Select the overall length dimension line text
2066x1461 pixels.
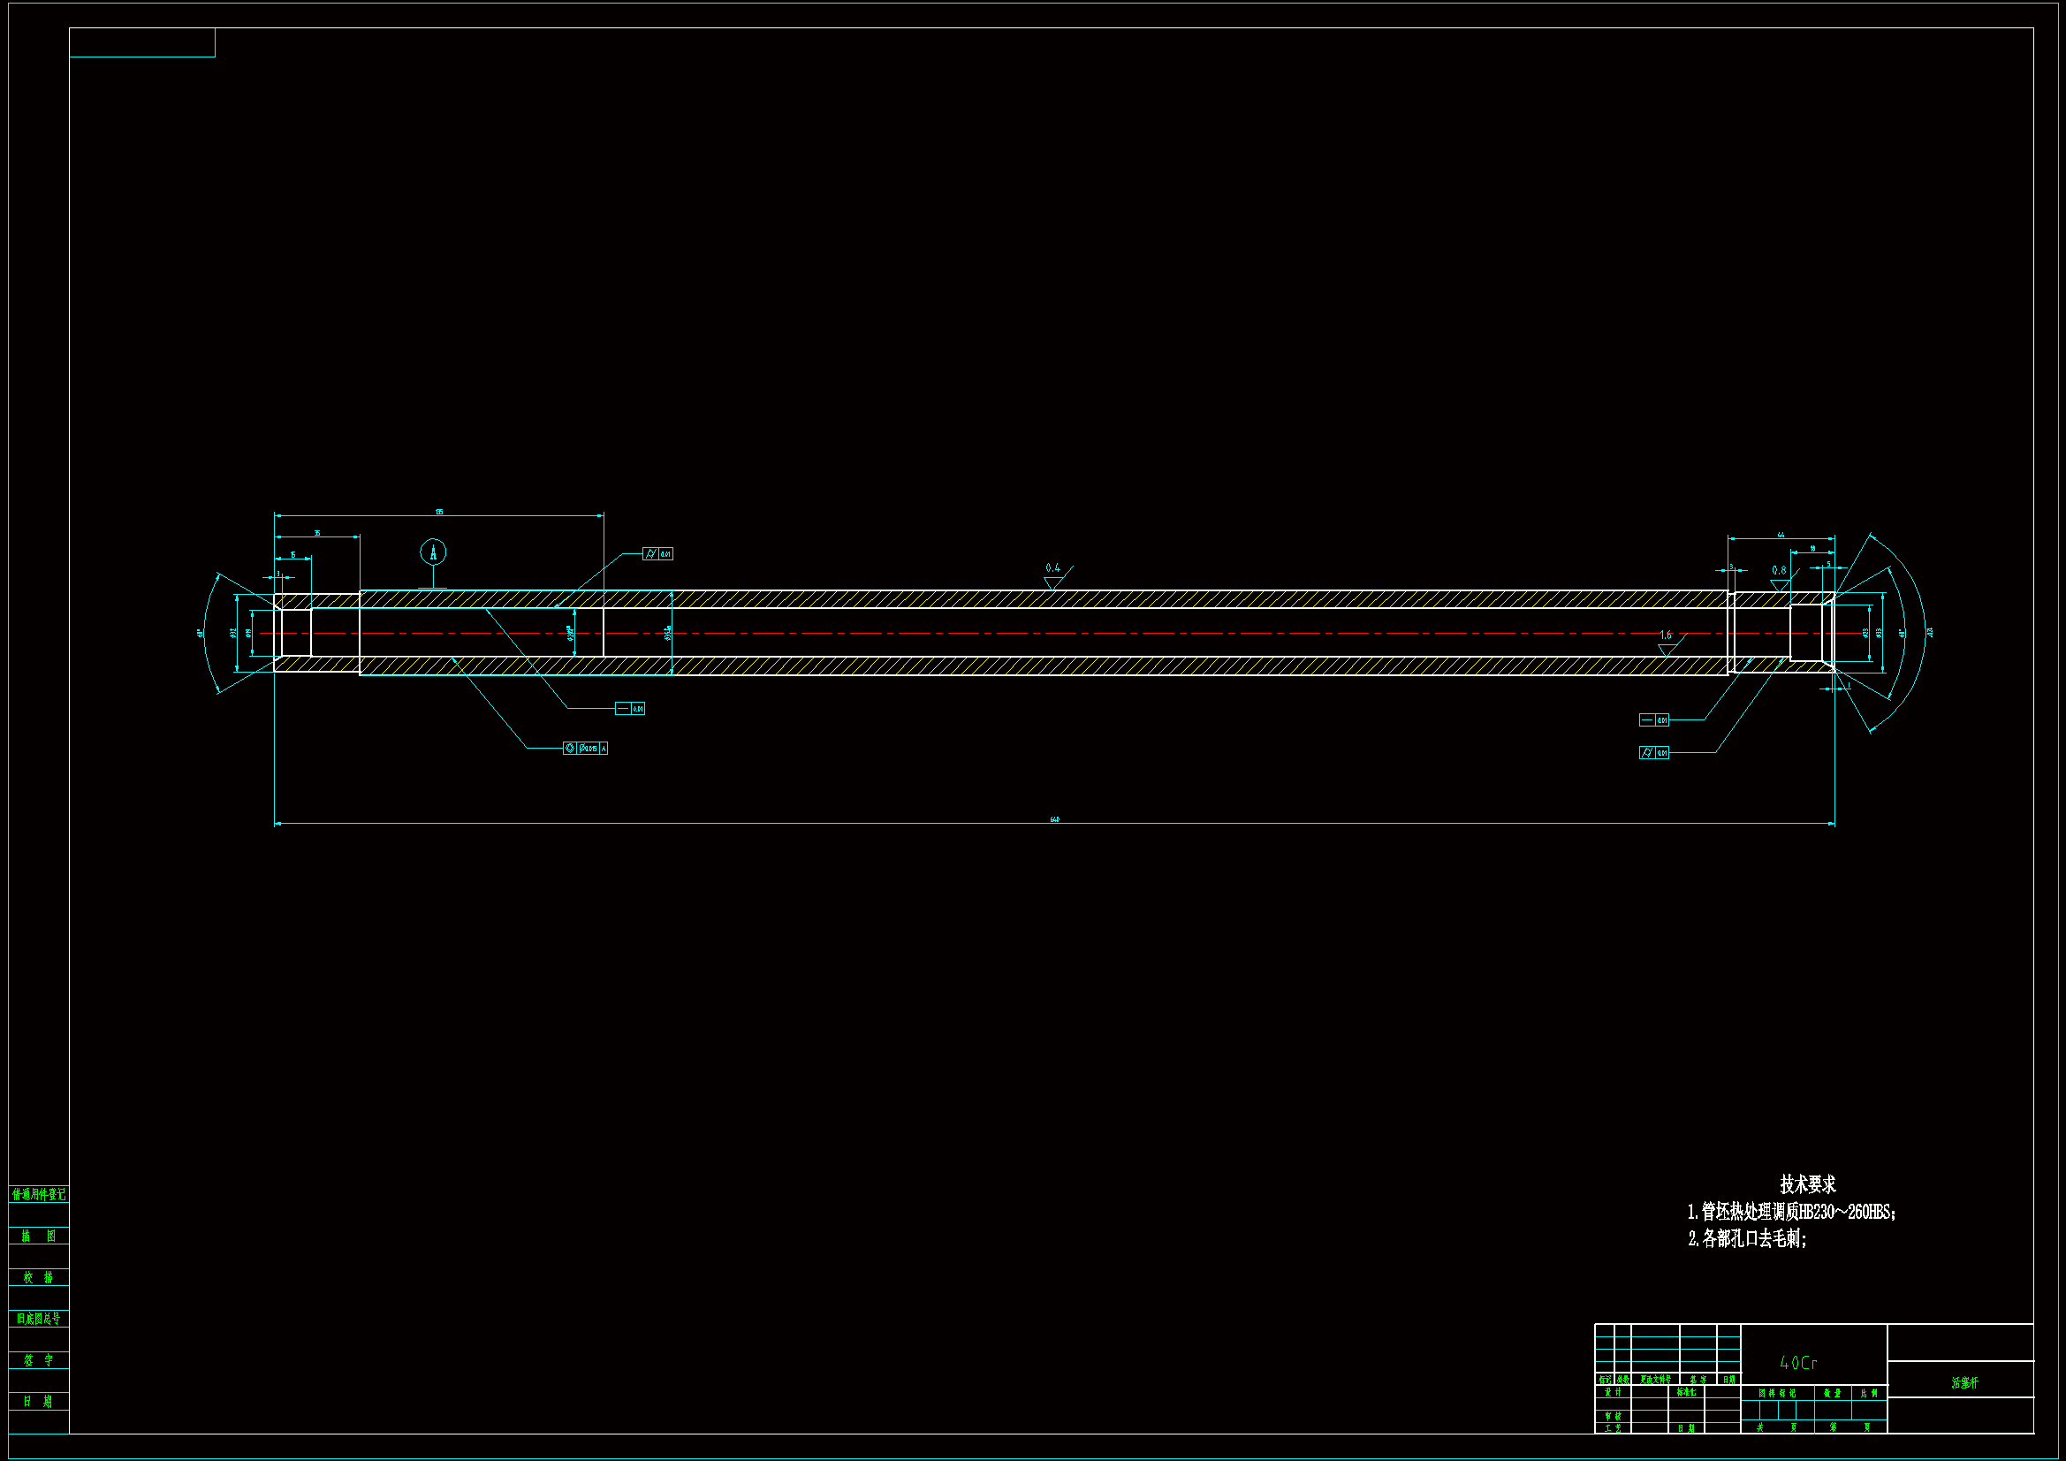(1054, 819)
